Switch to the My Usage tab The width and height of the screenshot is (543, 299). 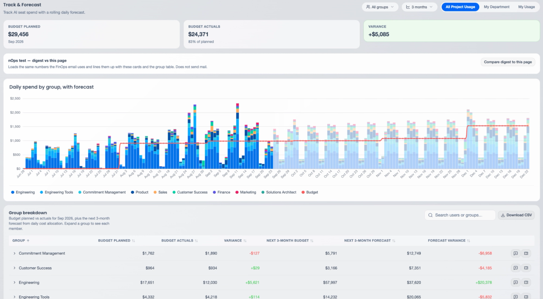[526, 7]
